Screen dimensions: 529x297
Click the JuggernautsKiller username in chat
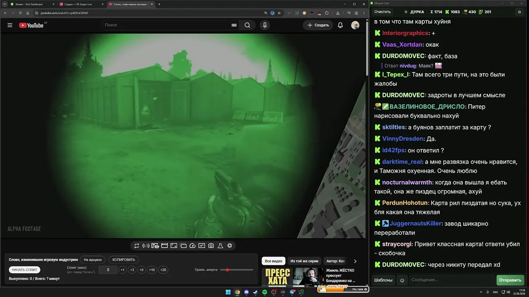416,224
